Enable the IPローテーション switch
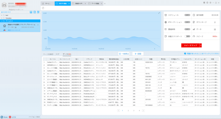 click(x=187, y=22)
